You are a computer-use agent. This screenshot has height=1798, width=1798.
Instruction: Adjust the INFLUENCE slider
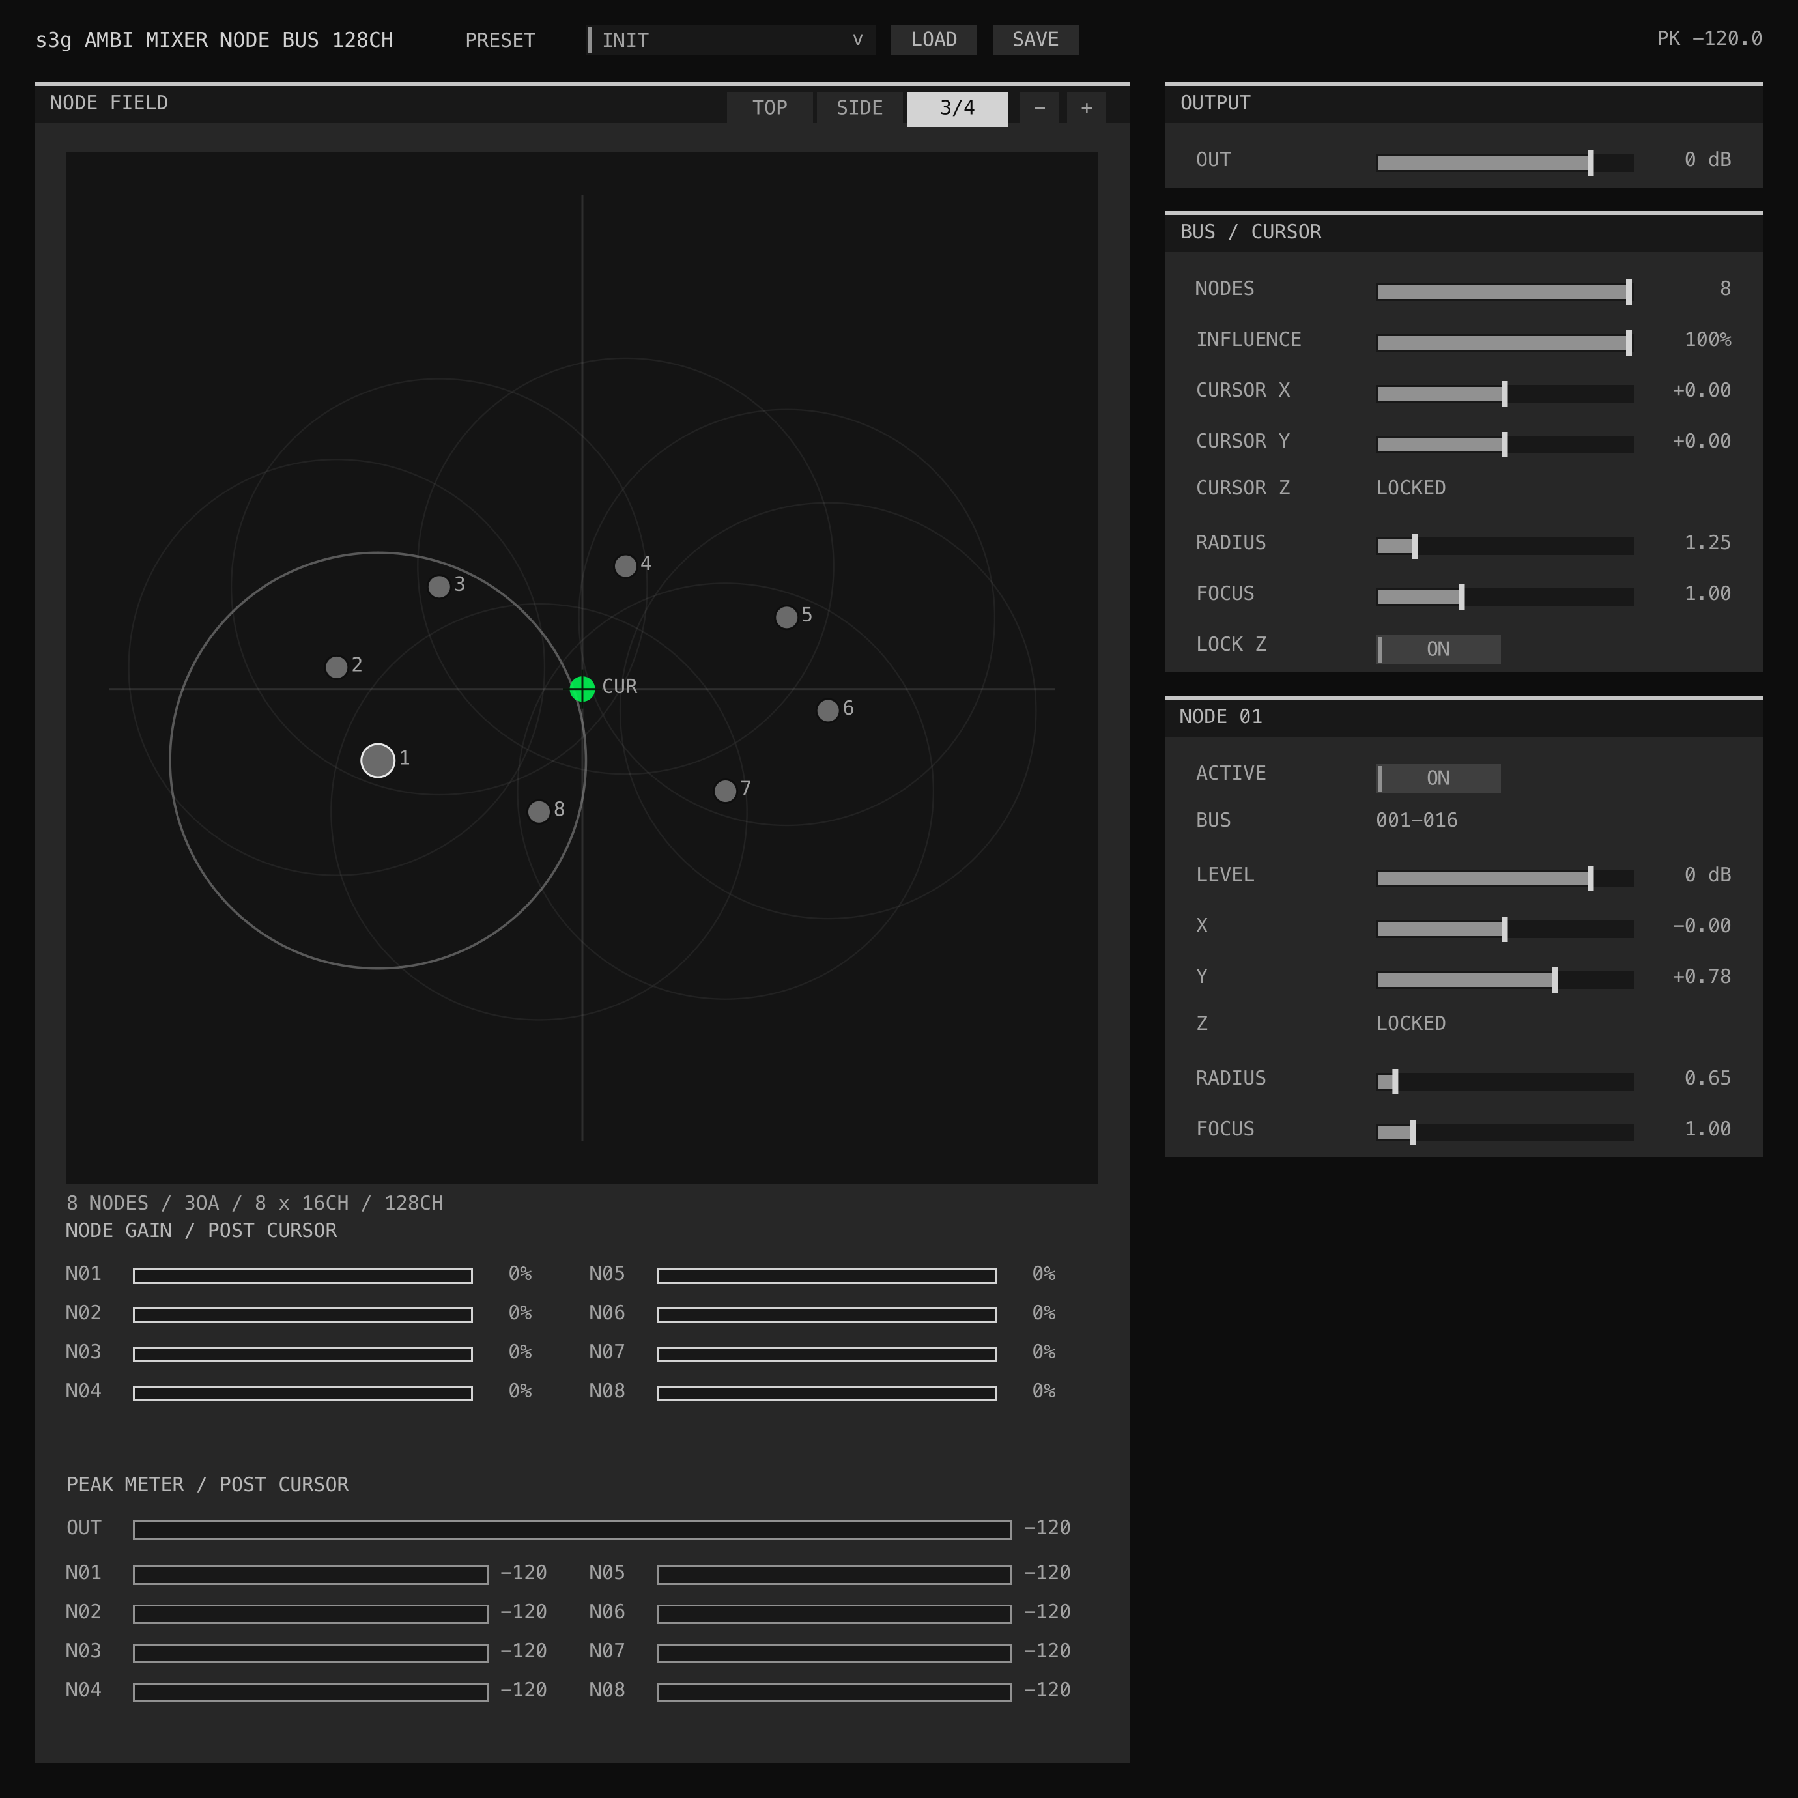pyautogui.click(x=1505, y=343)
